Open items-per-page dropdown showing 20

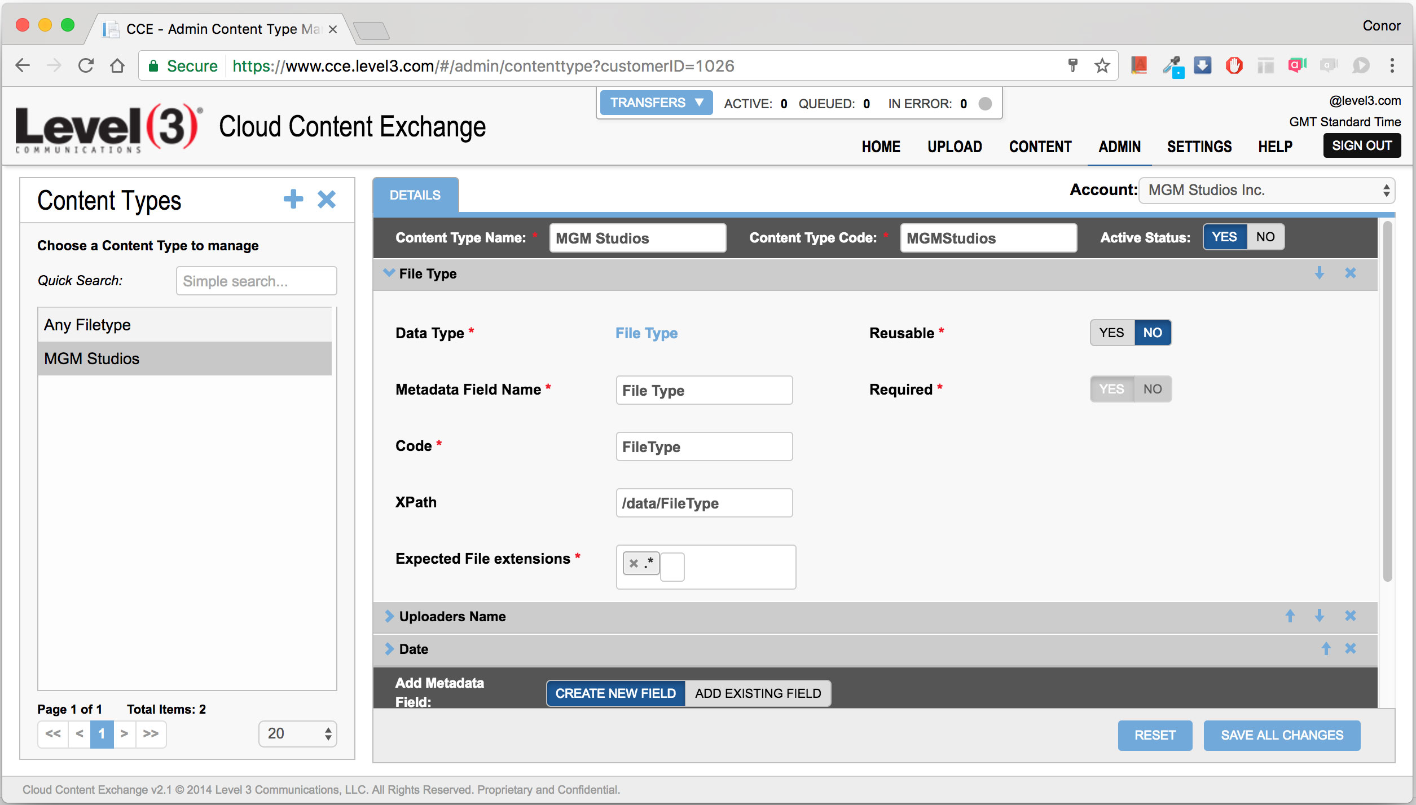[x=298, y=734]
